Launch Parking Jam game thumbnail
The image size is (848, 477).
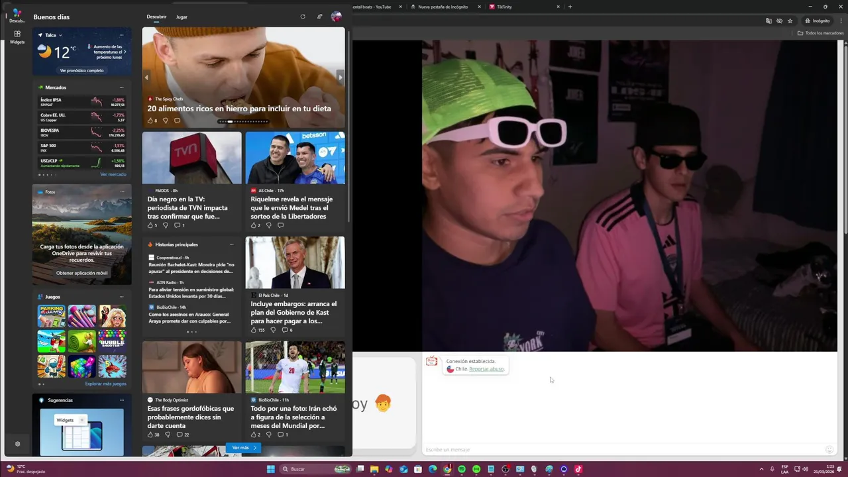pyautogui.click(x=51, y=316)
